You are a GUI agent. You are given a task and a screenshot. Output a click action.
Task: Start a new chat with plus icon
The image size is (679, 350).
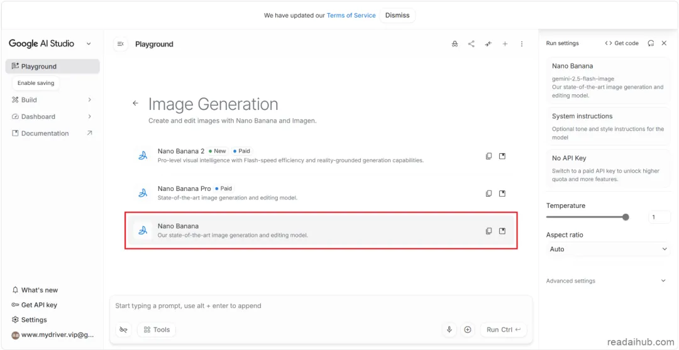click(x=505, y=44)
